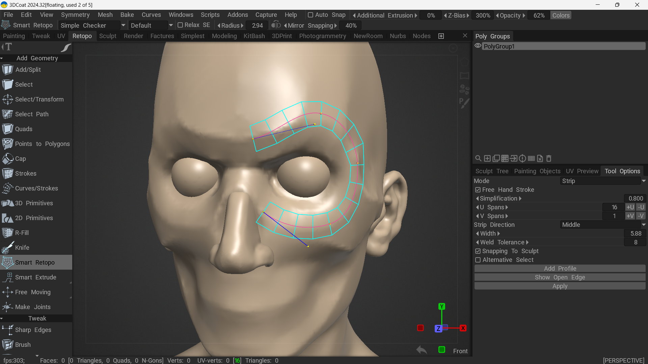Screen dimensions: 648x364
Task: Choose the Cap tool
Action: tap(20, 159)
